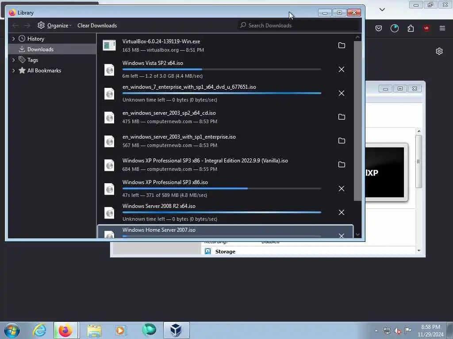Open Firefox list all tabs chevron

pos(382,10)
